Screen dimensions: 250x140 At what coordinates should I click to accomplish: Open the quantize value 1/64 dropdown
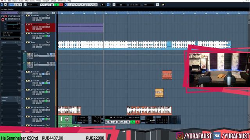click(x=149, y=5)
